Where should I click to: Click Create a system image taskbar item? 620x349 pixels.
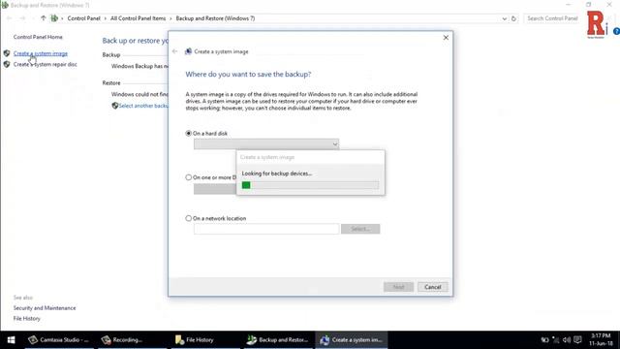tap(351, 340)
